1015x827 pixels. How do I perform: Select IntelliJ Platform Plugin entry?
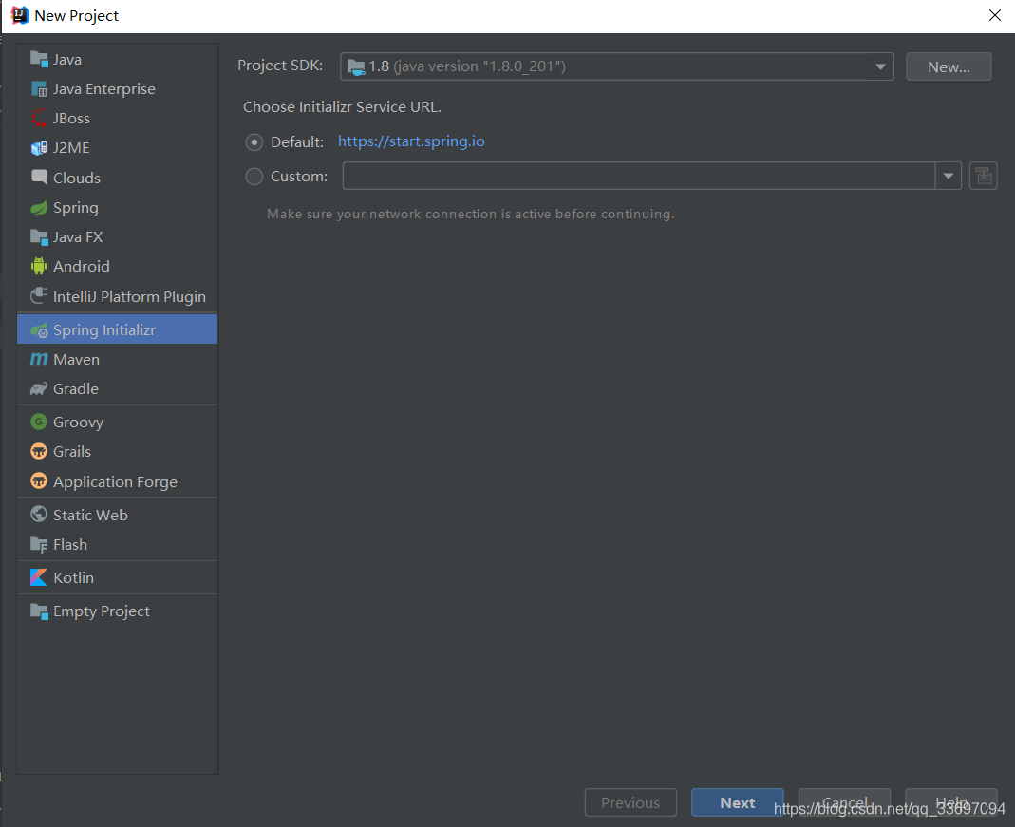click(117, 296)
